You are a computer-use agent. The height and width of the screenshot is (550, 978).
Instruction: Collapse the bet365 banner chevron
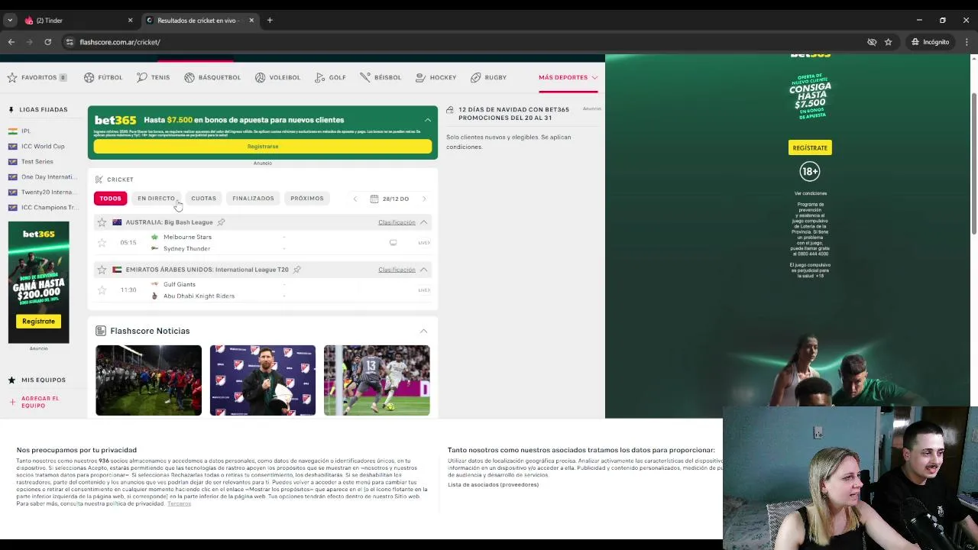pos(428,120)
